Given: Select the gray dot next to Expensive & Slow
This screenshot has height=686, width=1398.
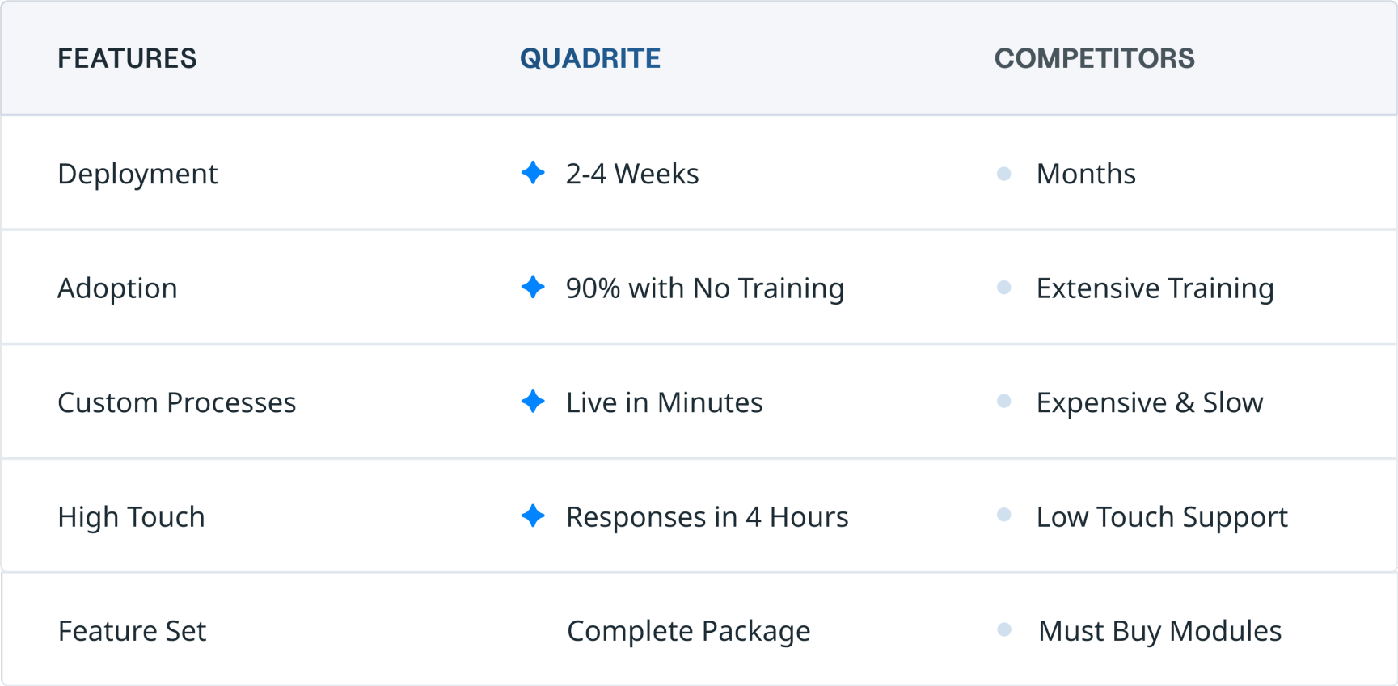Looking at the screenshot, I should coord(1004,402).
